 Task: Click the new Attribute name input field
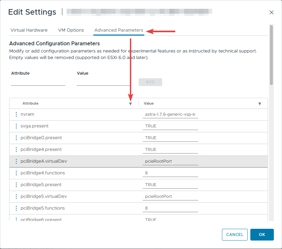[x=38, y=82]
